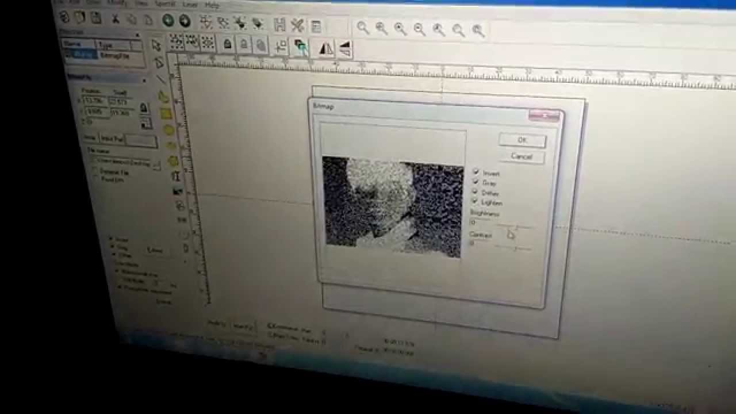Screen dimensions: 736x414
Task: Select the Pick arrow tool
Action: click(x=155, y=45)
